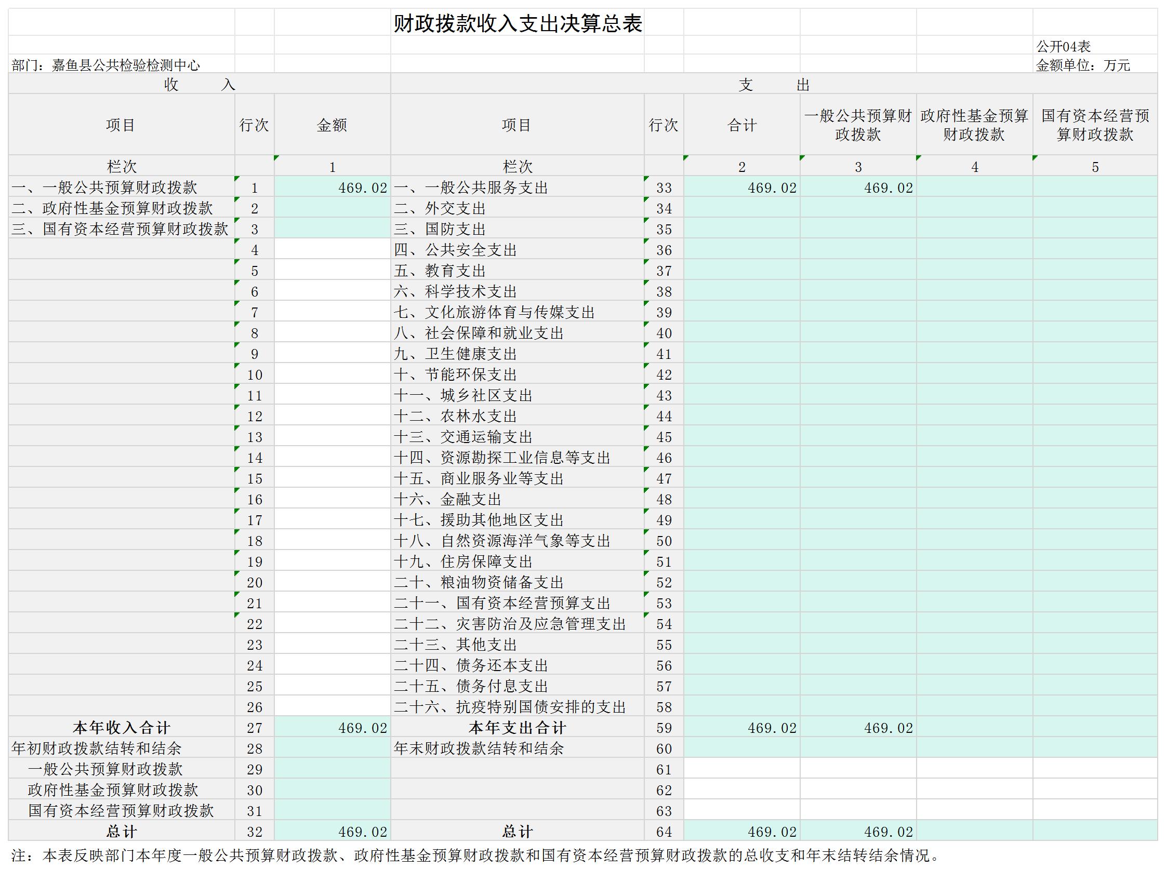Select the 公开04表 label cell
The width and height of the screenshot is (1166, 870).
pyautogui.click(x=1063, y=47)
